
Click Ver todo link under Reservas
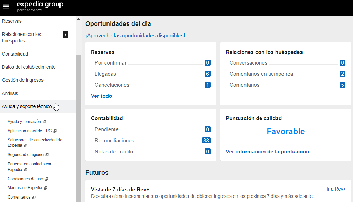click(101, 96)
